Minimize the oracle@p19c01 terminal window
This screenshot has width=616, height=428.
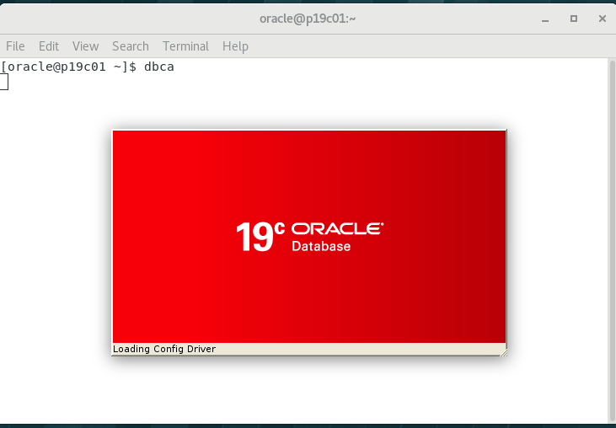545,19
